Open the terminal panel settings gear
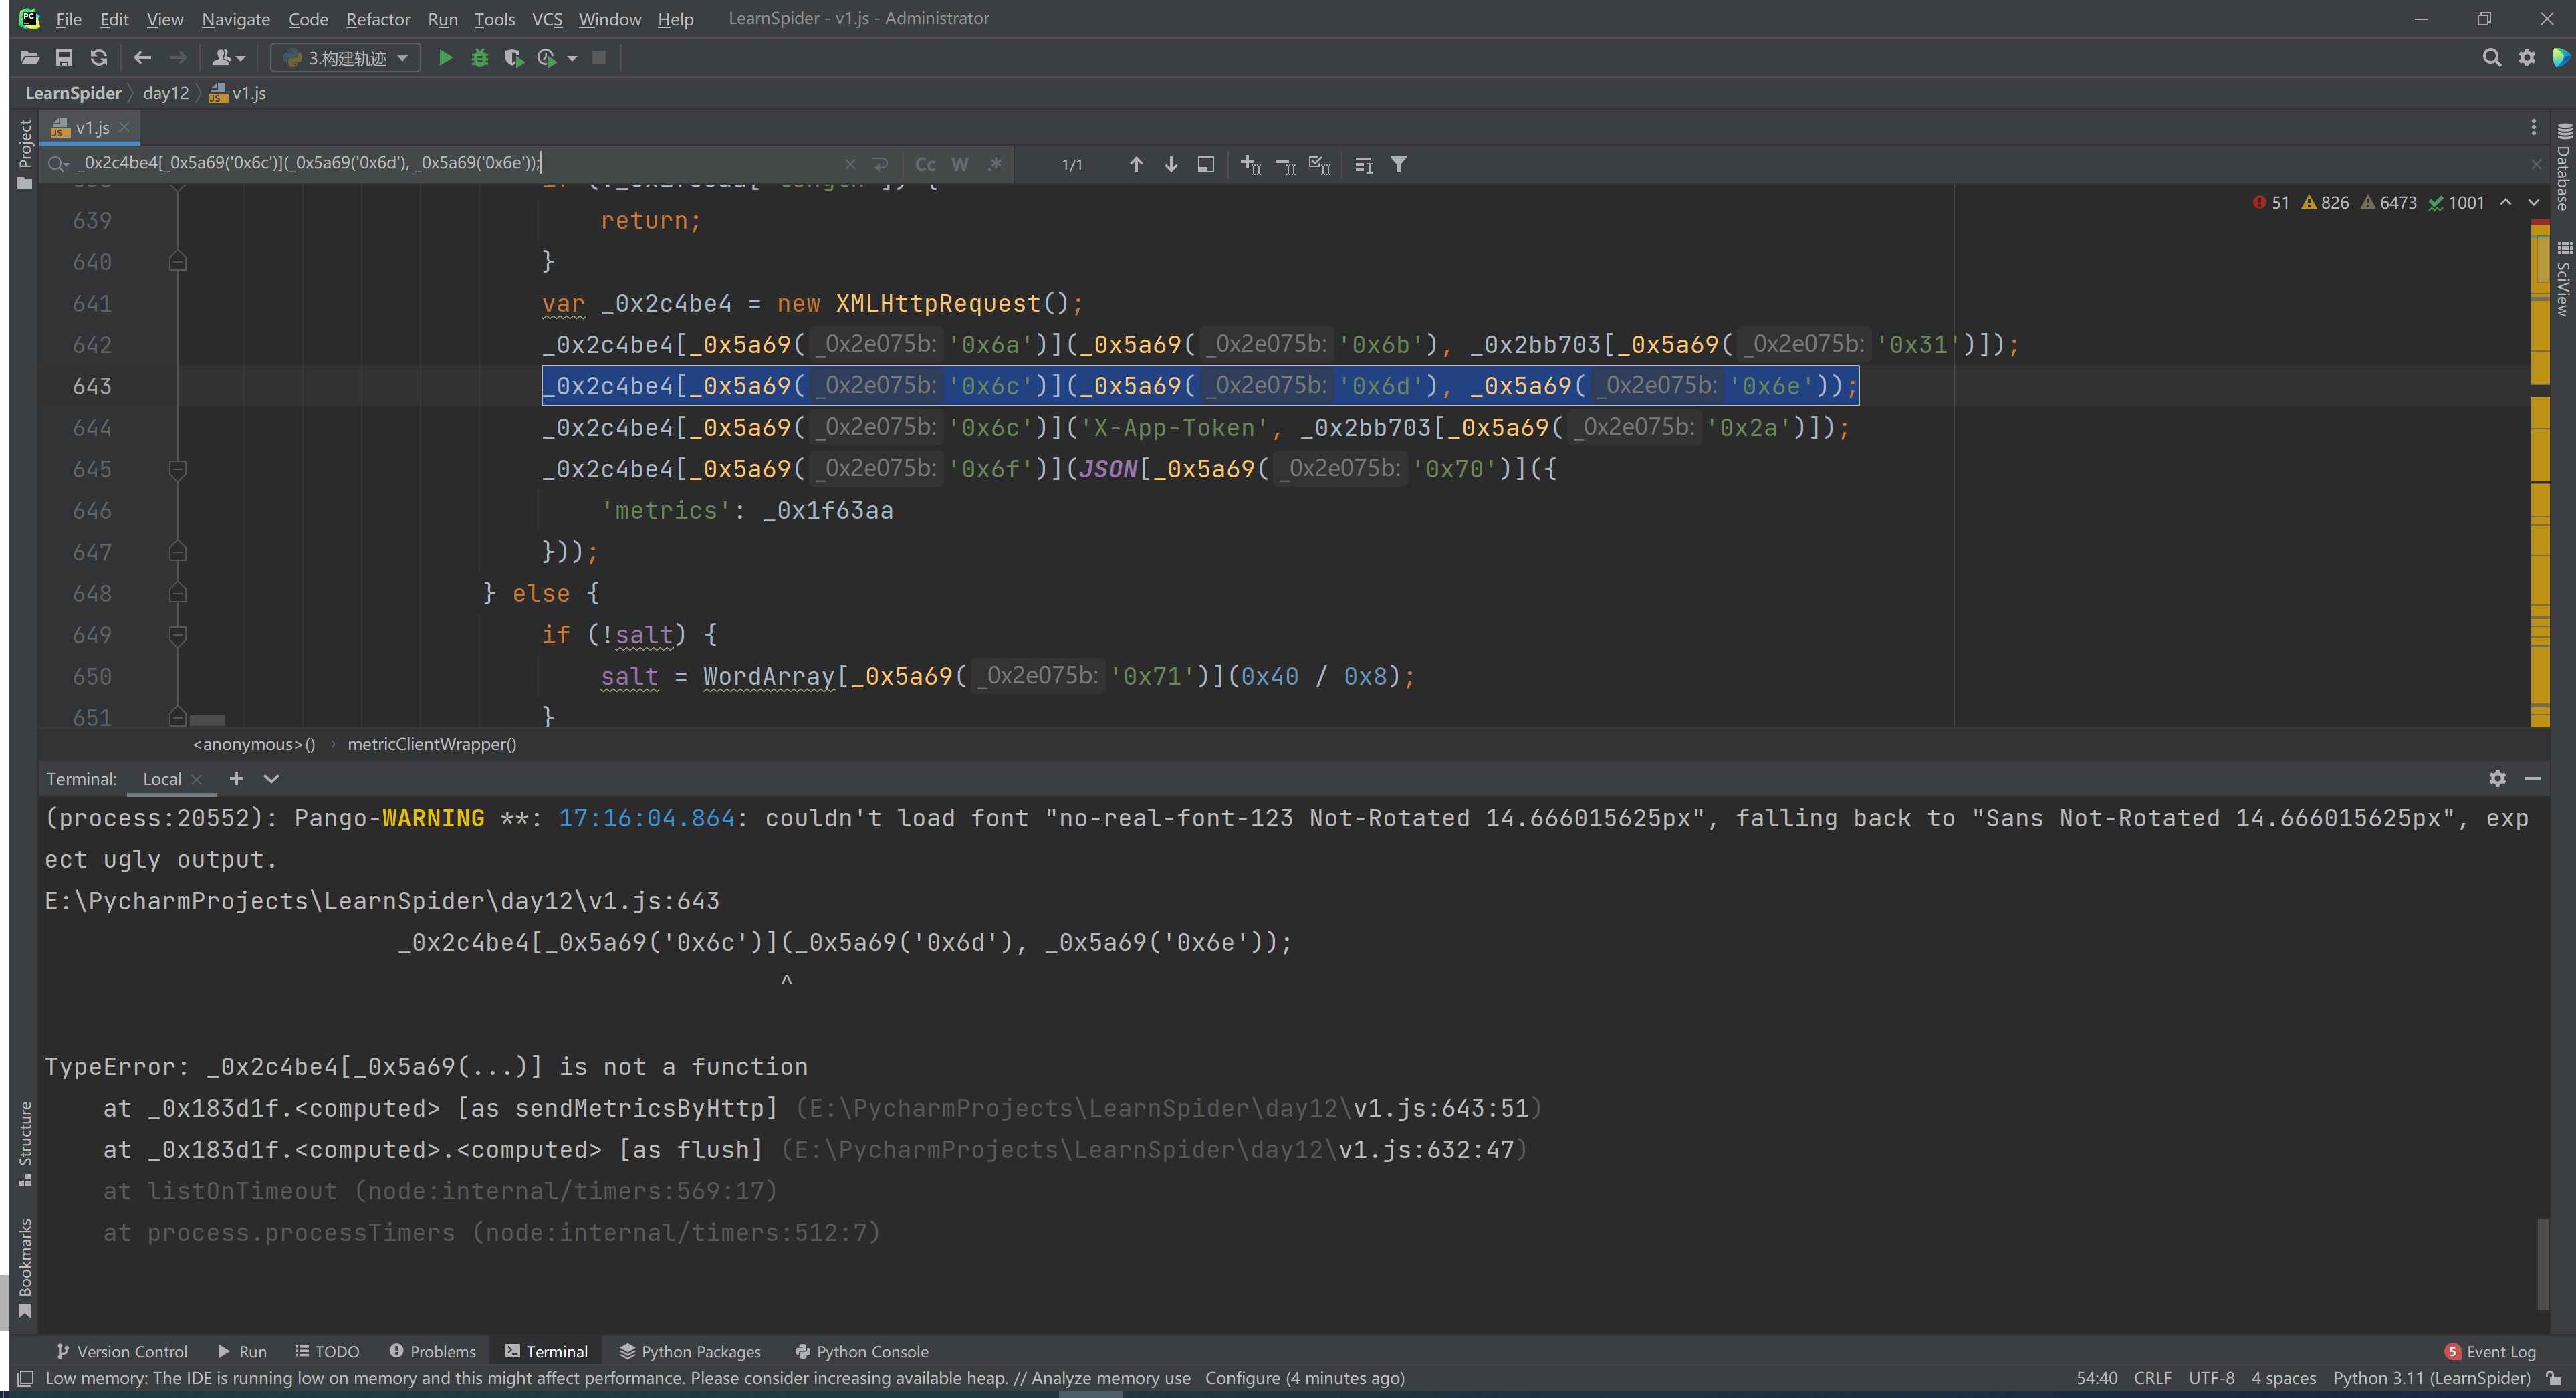The image size is (2576, 1398). pos(2498,778)
